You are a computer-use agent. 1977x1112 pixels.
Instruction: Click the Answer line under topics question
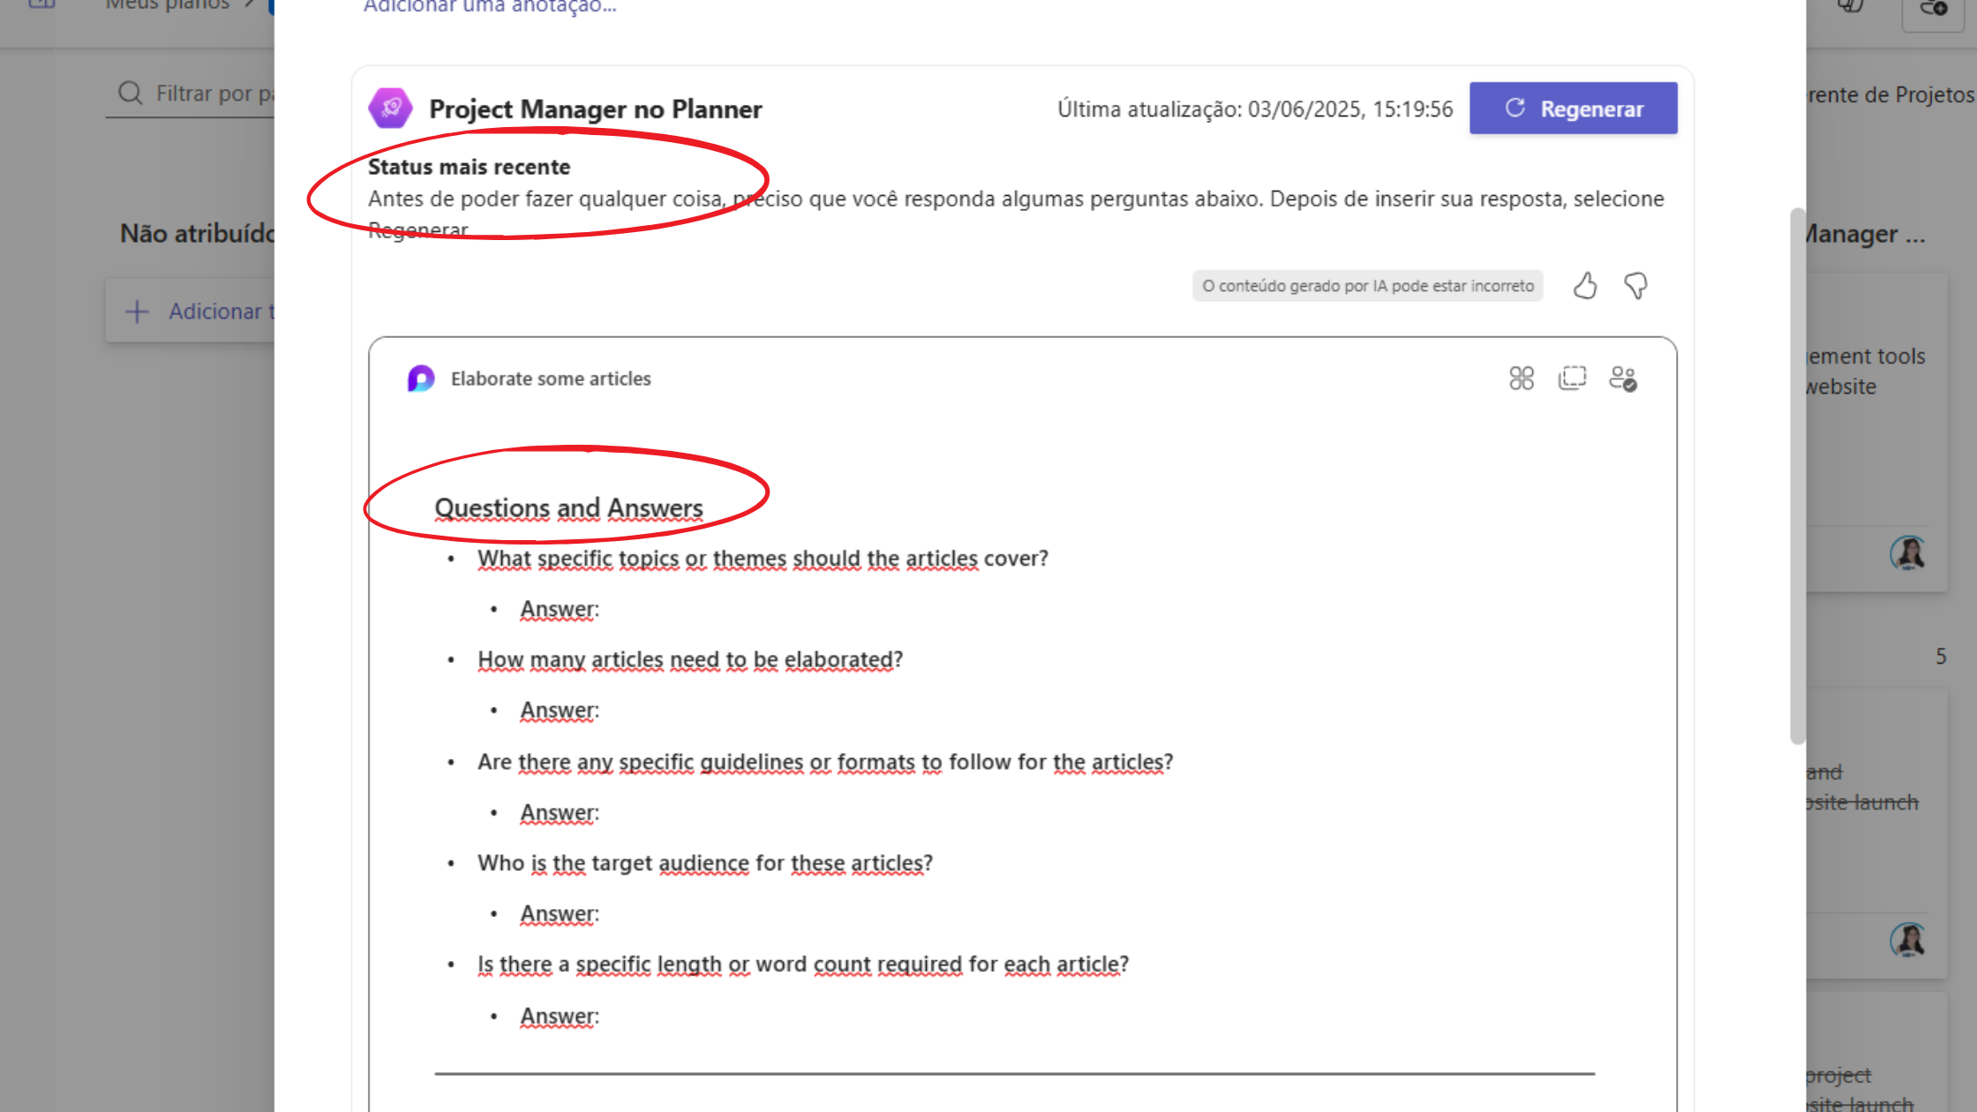point(560,610)
